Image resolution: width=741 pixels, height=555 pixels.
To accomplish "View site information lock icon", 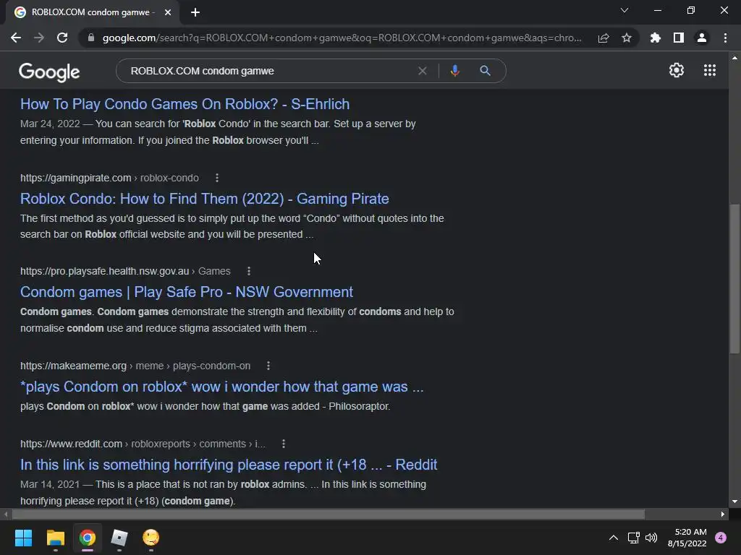I will tap(91, 38).
